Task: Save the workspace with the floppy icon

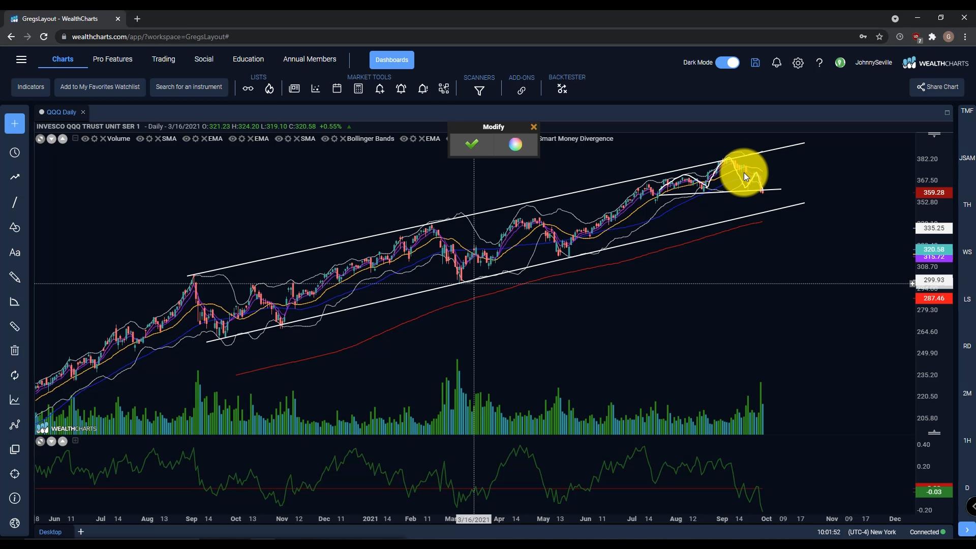Action: [x=755, y=63]
